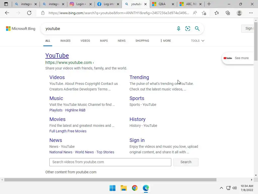
Task: Open the Settings and more ellipsis menu
Action: [x=251, y=13]
